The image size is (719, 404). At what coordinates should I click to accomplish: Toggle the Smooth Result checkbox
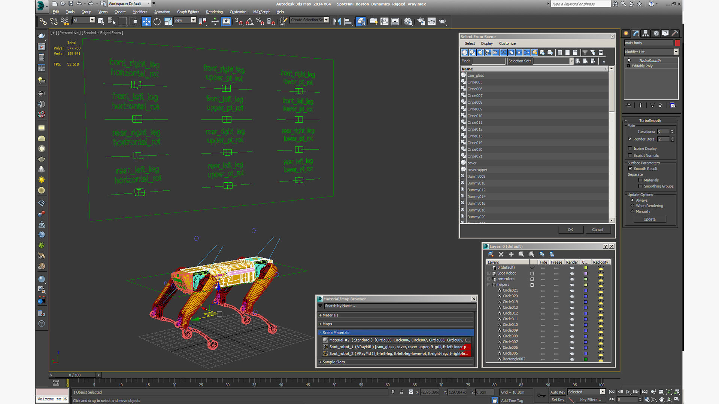(630, 169)
